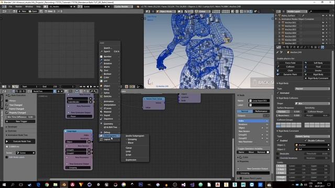Adjust the Threshold value slider
The image size is (335, 188).
(317, 154)
